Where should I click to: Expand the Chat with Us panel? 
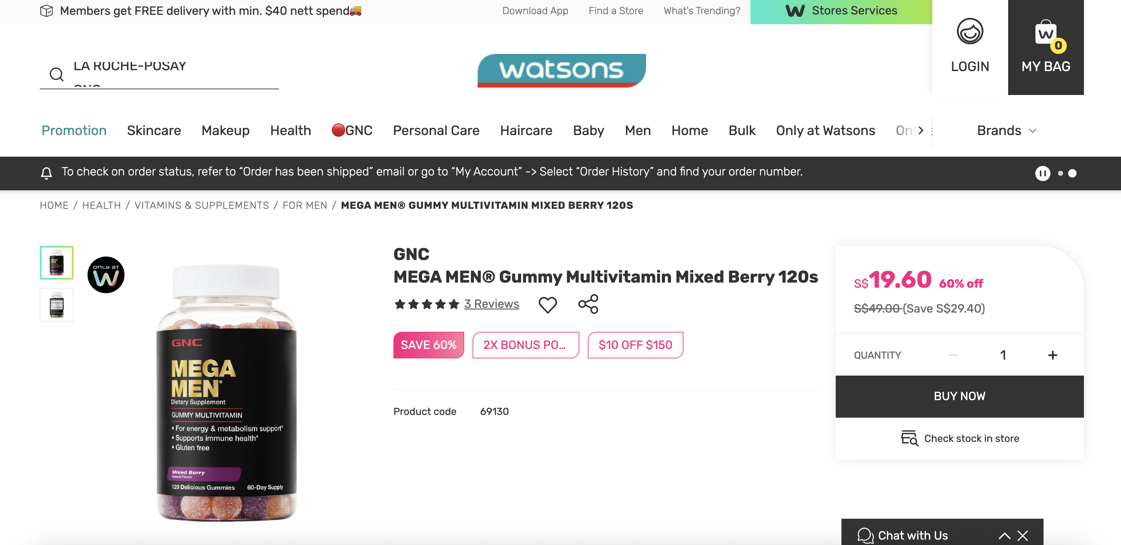[1004, 536]
